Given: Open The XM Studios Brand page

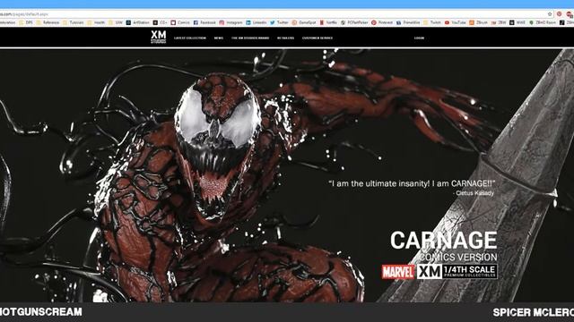Looking at the screenshot, I should tap(250, 38).
